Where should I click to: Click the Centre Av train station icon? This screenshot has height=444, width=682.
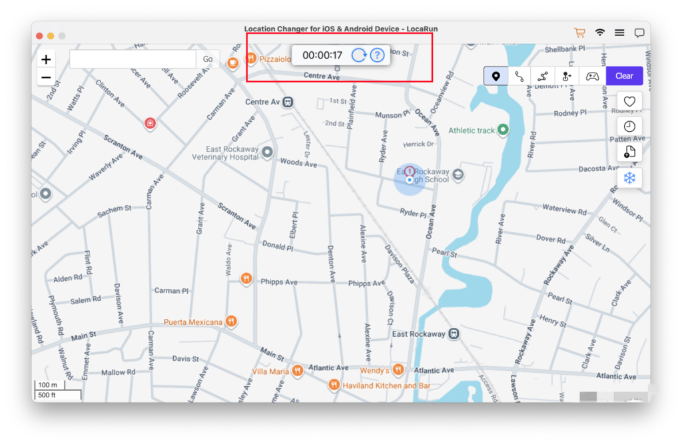coord(288,103)
